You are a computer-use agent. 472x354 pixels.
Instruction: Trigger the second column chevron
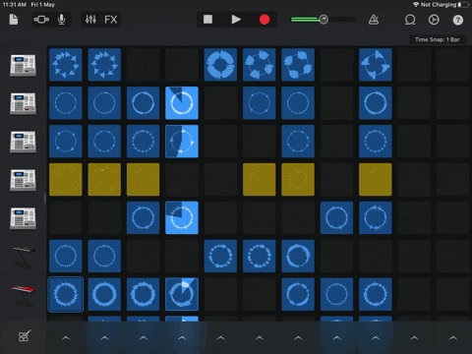pos(104,338)
